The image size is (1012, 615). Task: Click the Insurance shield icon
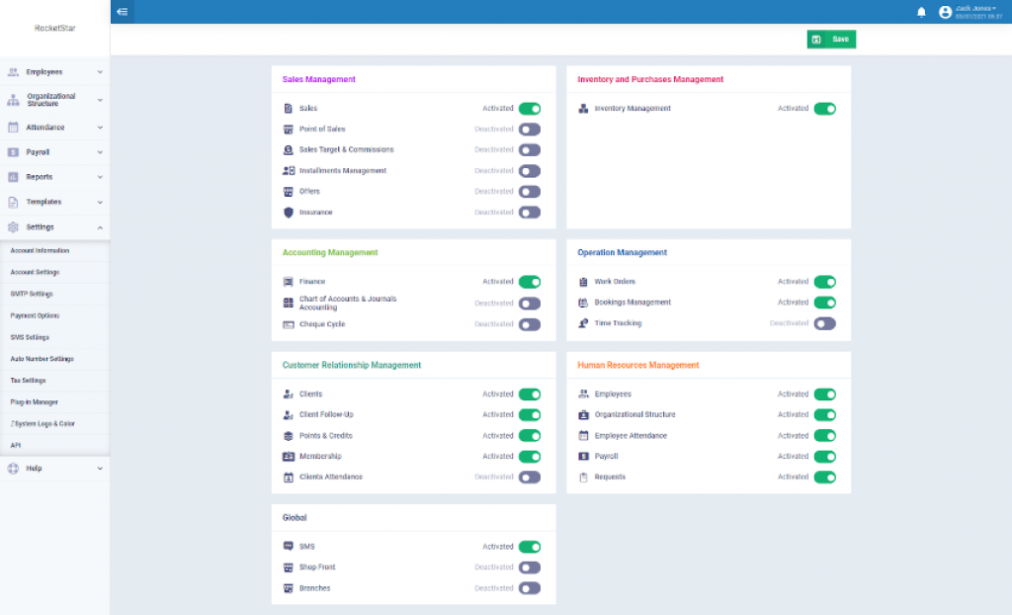click(x=289, y=213)
